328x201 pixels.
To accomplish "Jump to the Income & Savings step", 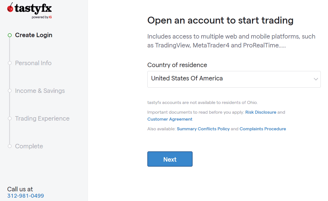I will pos(40,91).
